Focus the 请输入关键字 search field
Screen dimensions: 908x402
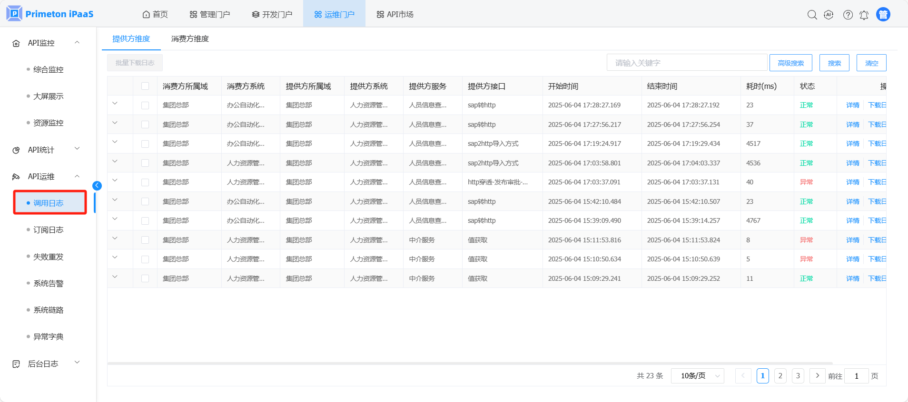(687, 63)
